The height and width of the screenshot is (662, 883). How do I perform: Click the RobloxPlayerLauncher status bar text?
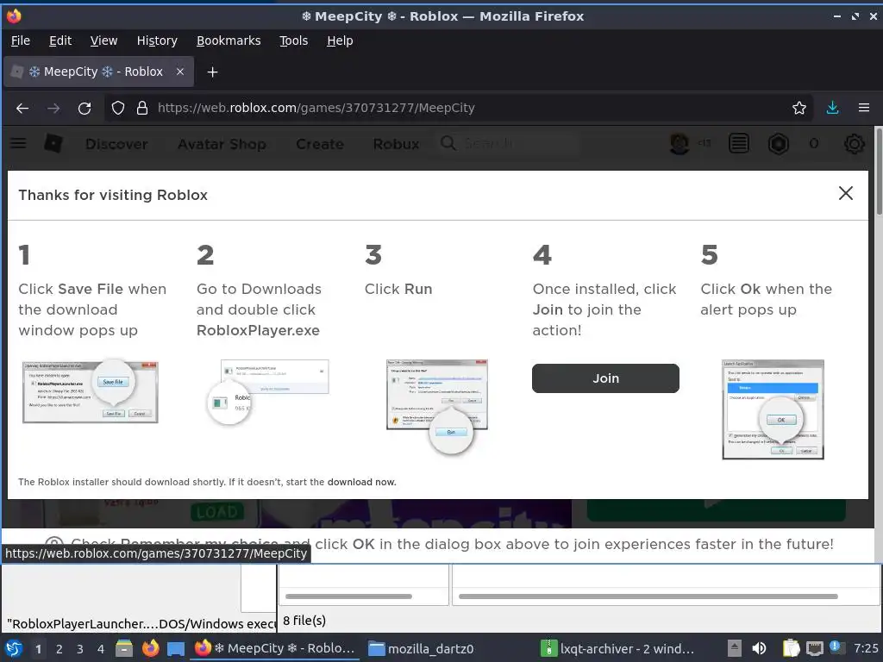(141, 624)
